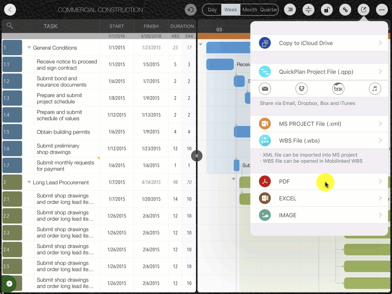Share via Box icon
The height and width of the screenshot is (294, 392).
click(338, 89)
